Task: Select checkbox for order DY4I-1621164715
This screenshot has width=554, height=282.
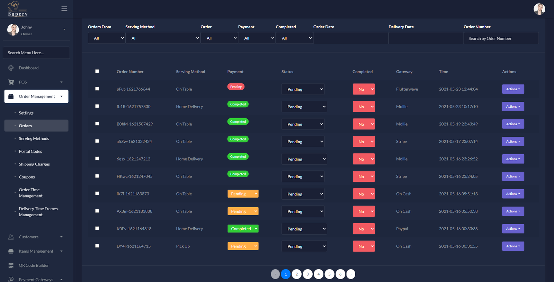Action: pyautogui.click(x=97, y=246)
